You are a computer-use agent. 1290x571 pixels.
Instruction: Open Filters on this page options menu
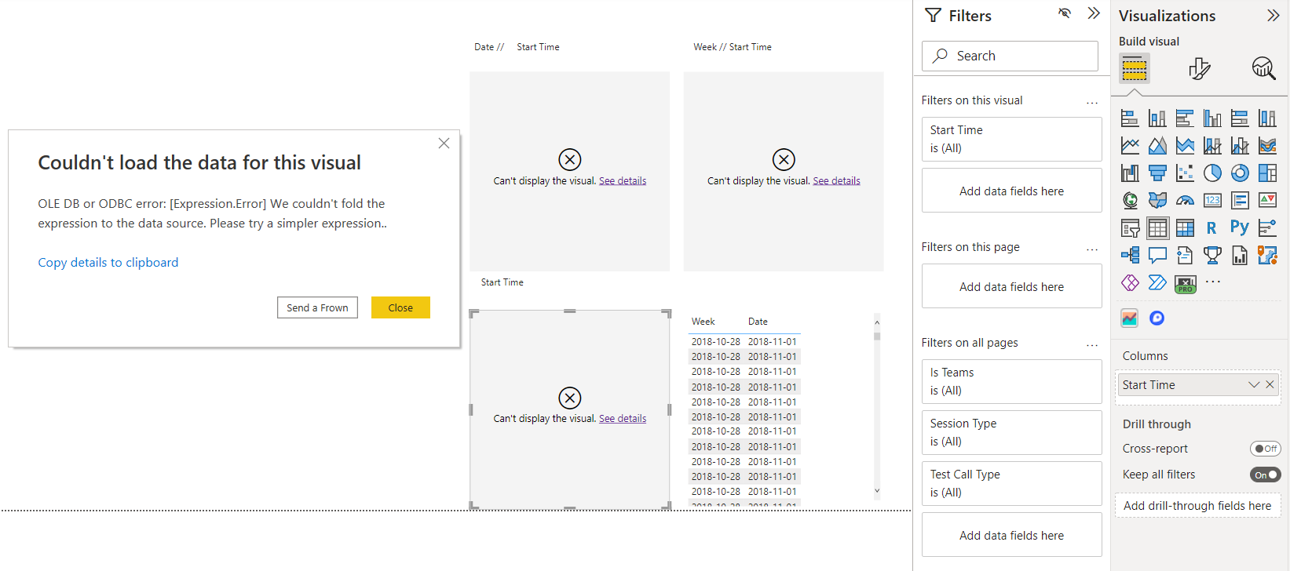1092,249
